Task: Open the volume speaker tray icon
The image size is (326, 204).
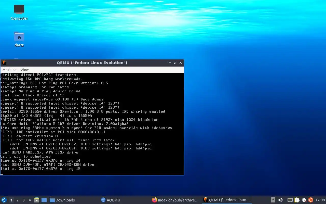Action: pos(280,200)
